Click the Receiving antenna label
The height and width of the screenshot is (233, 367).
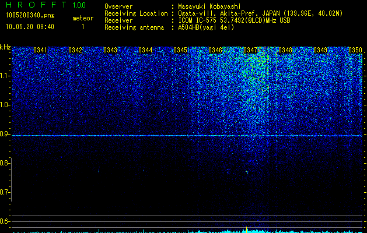[x=134, y=27]
